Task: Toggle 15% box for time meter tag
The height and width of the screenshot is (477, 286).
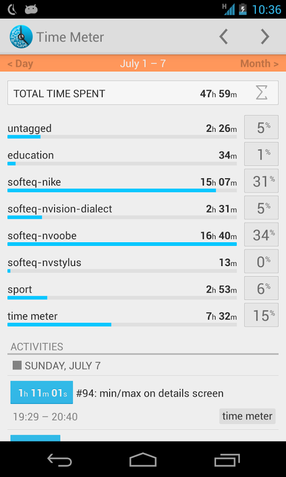Action: coord(262,315)
